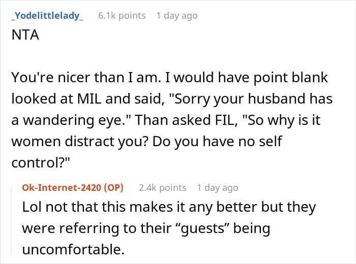Open the _Yodelittlelady_ user profile link
Screen dimensions: 356x264
coord(47,16)
